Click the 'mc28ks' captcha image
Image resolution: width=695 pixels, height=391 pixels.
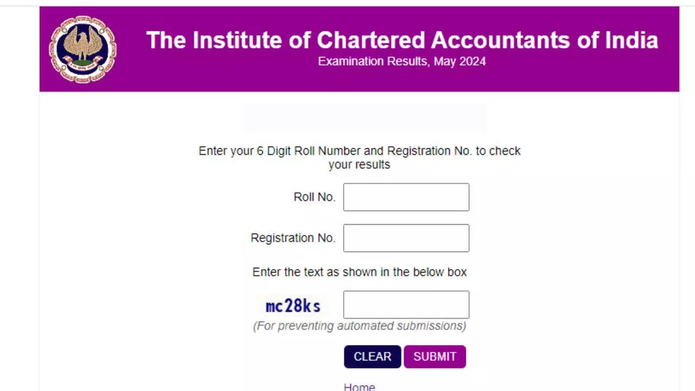293,306
